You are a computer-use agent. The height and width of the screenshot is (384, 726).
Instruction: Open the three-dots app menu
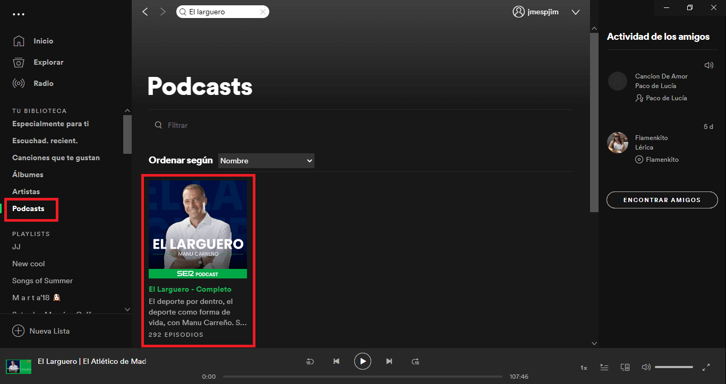19,14
